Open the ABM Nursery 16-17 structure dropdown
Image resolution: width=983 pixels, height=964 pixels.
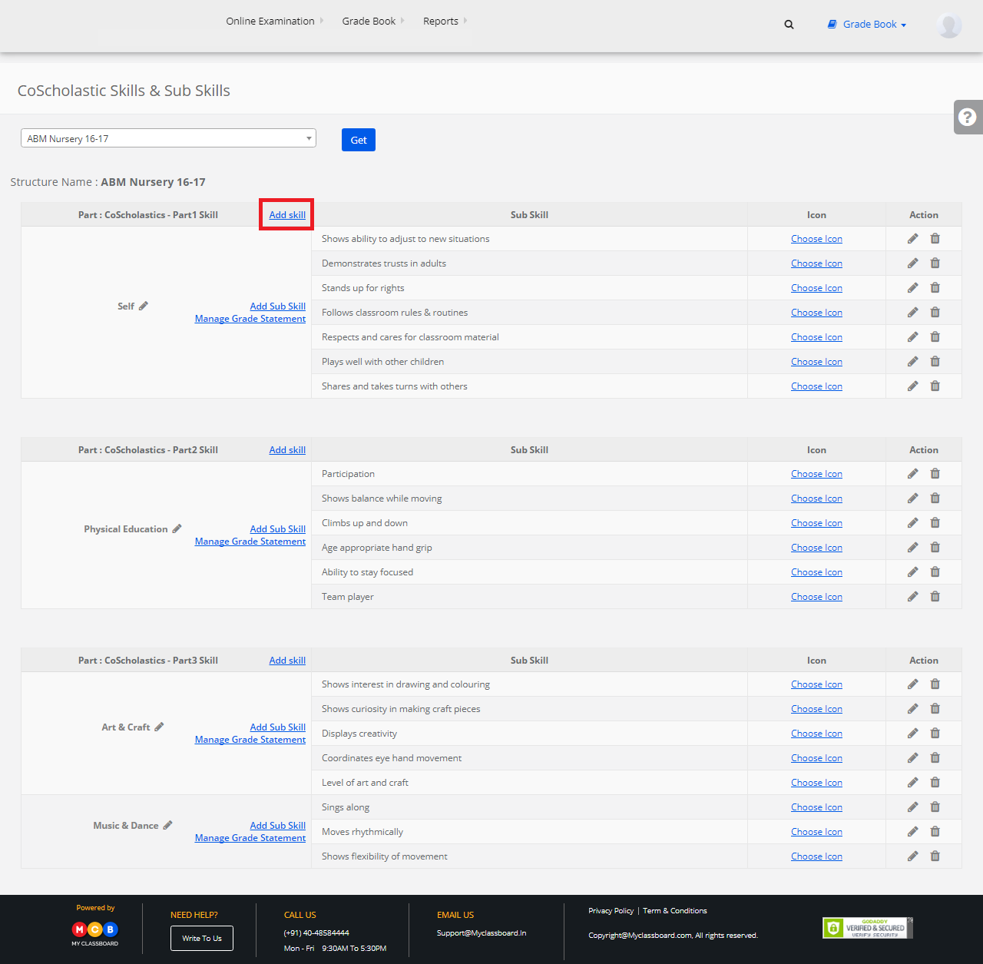tap(168, 138)
